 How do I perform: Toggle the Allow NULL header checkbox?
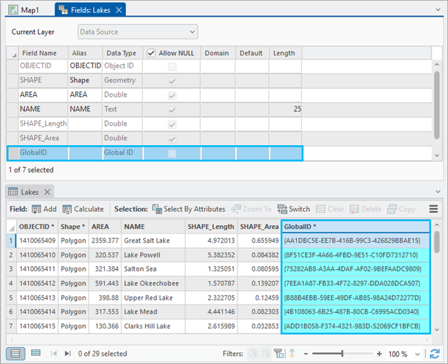[151, 53]
